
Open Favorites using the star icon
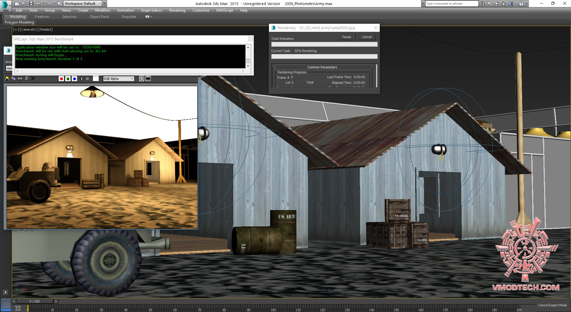pos(503,4)
